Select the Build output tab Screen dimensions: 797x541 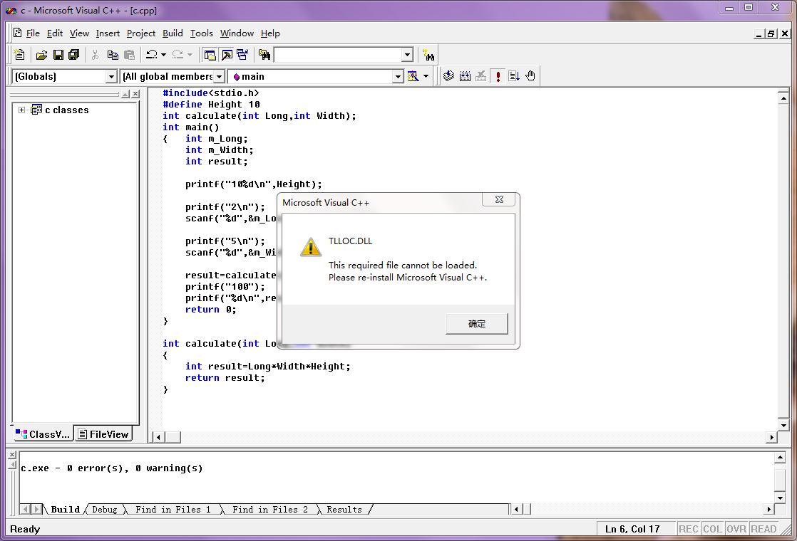click(x=65, y=510)
